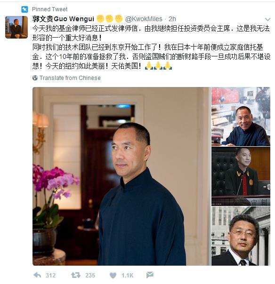Screen dimensions: 275x284
Task: Open the middle-right courtroom photo thumbnail
Action: pos(241,176)
